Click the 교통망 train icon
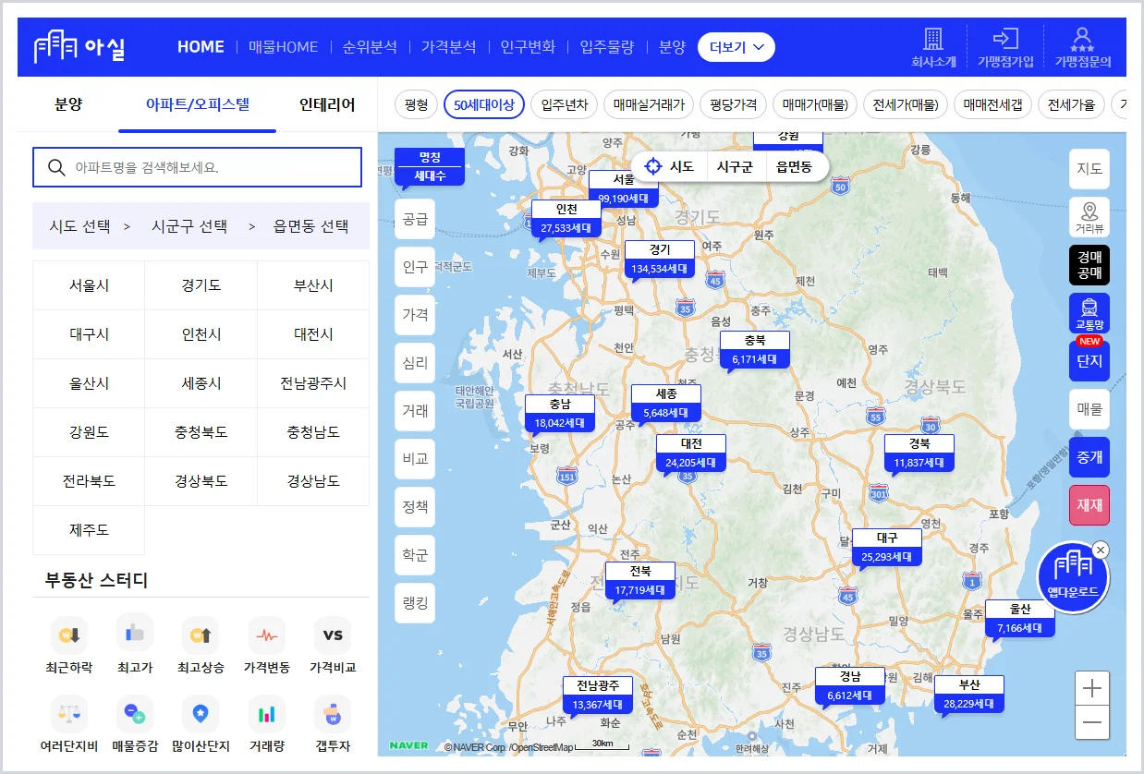Viewport: 1144px width, 774px height. click(x=1089, y=313)
